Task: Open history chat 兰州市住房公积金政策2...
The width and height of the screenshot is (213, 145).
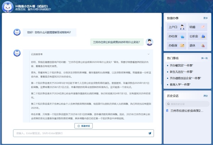Action: pos(187,111)
